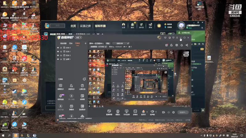The height and width of the screenshot is (138, 246).
Task: Click the 扬声器 speaker icon
Action: coord(152,112)
